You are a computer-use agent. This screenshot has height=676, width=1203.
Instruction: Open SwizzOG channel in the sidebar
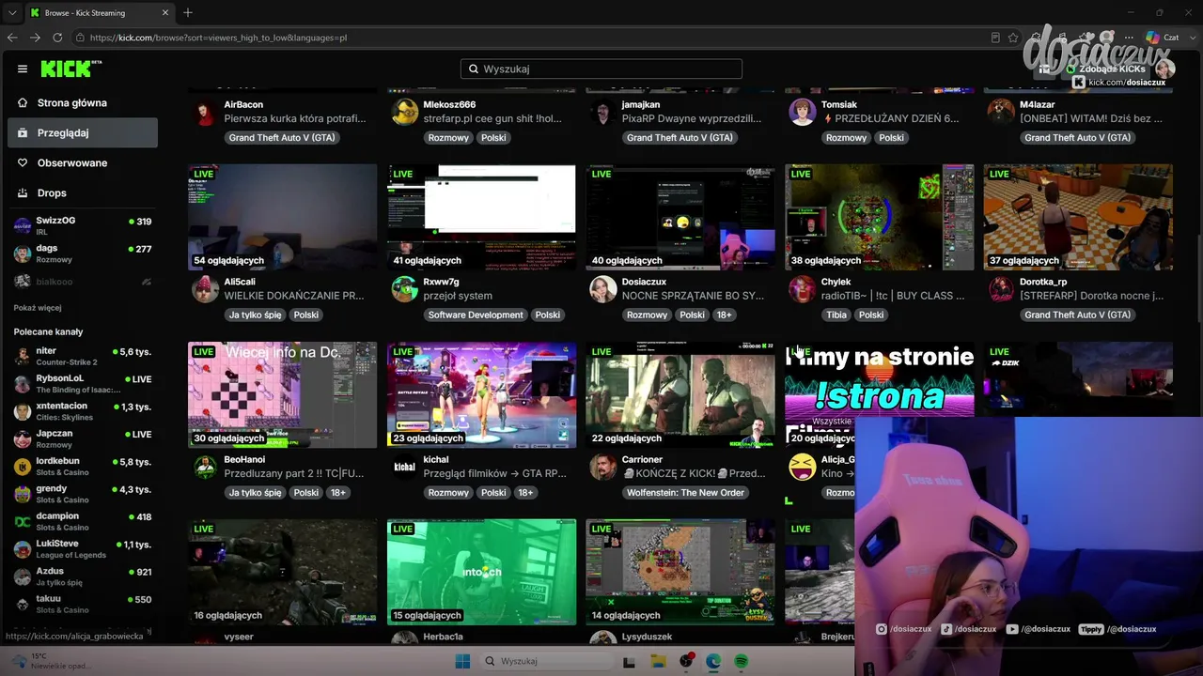tap(83, 225)
